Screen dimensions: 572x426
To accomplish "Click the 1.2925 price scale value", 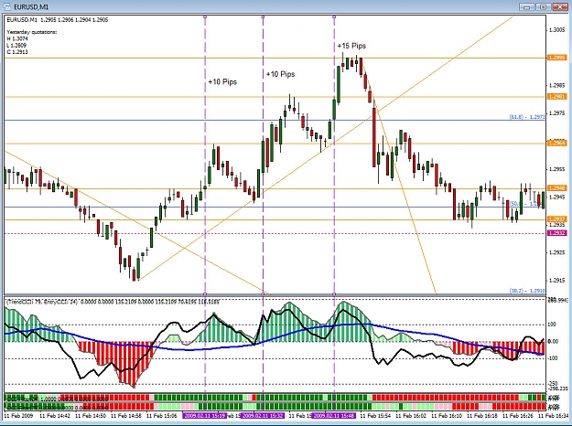I will click(x=557, y=252).
